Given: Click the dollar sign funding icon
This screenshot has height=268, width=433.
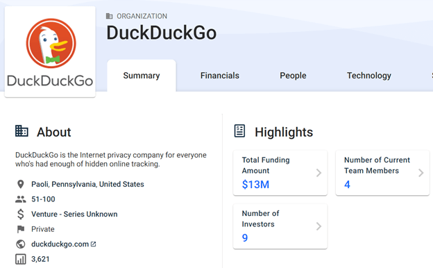Looking at the screenshot, I should [x=20, y=214].
